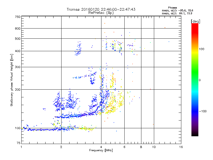The image size is (213, 160).
Task: Click the plot title 'Tromsø 20160120 22:46:00-22:47:43'
Action: (x=101, y=9)
